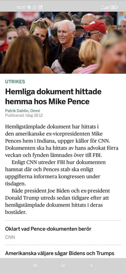
Task: Tap paragraph beginning Både president Joe Biden
Action: tap(57, 201)
